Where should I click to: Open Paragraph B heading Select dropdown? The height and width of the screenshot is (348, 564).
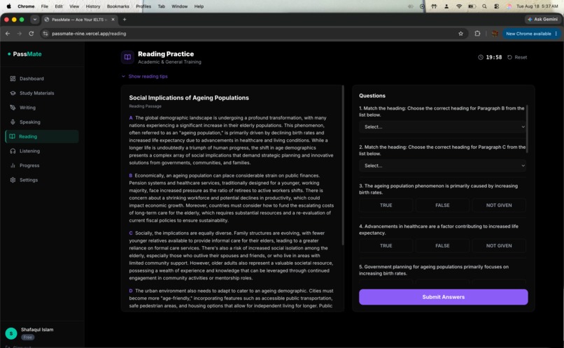[x=442, y=126]
